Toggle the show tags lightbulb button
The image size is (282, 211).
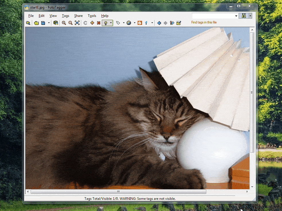pos(106,23)
